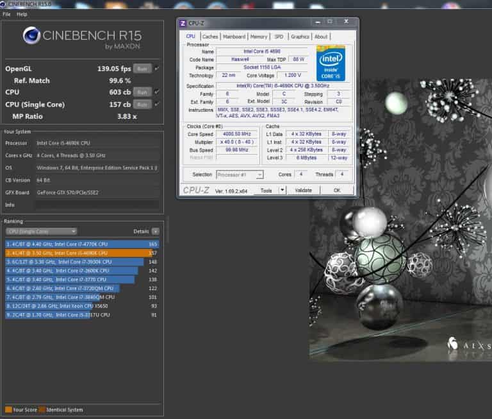Select the Xeon X5650 ranking row
This screenshot has width=492, height=419.
point(82,306)
